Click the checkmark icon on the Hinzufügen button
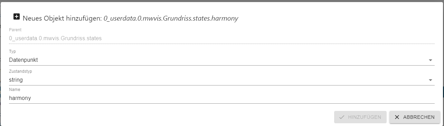Image resolution: width=444 pixels, height=126 pixels. (x=342, y=117)
